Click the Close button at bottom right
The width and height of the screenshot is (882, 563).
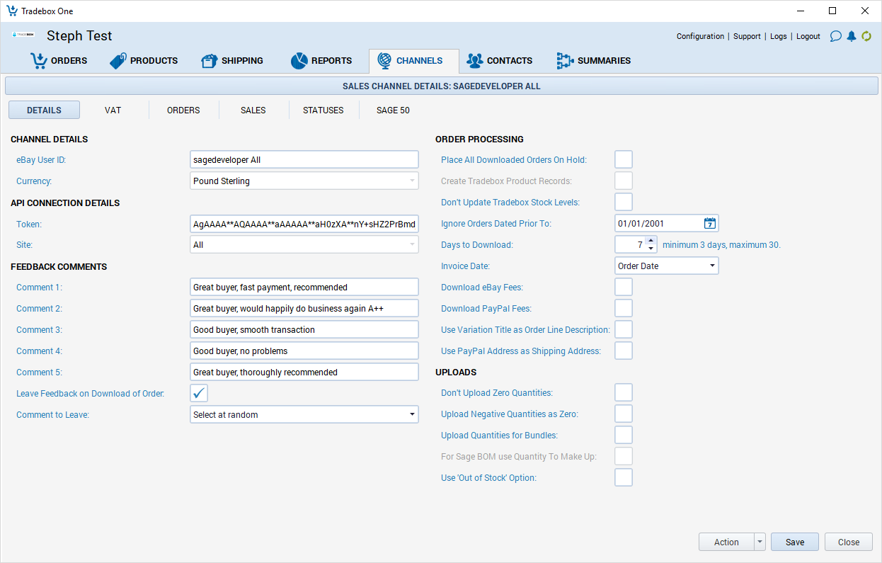point(849,542)
